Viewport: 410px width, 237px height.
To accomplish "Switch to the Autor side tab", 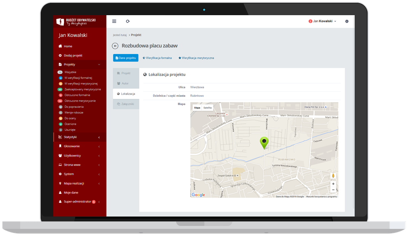I will point(126,84).
